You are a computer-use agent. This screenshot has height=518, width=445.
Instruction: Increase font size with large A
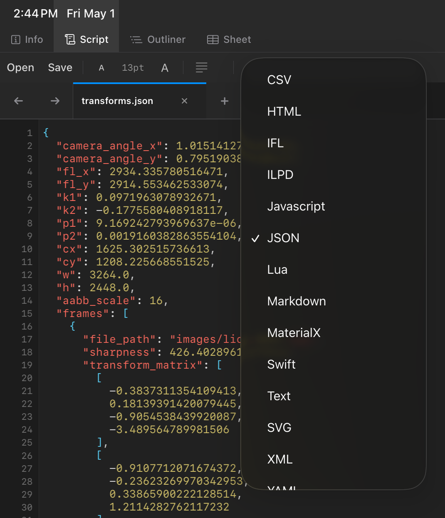(165, 68)
